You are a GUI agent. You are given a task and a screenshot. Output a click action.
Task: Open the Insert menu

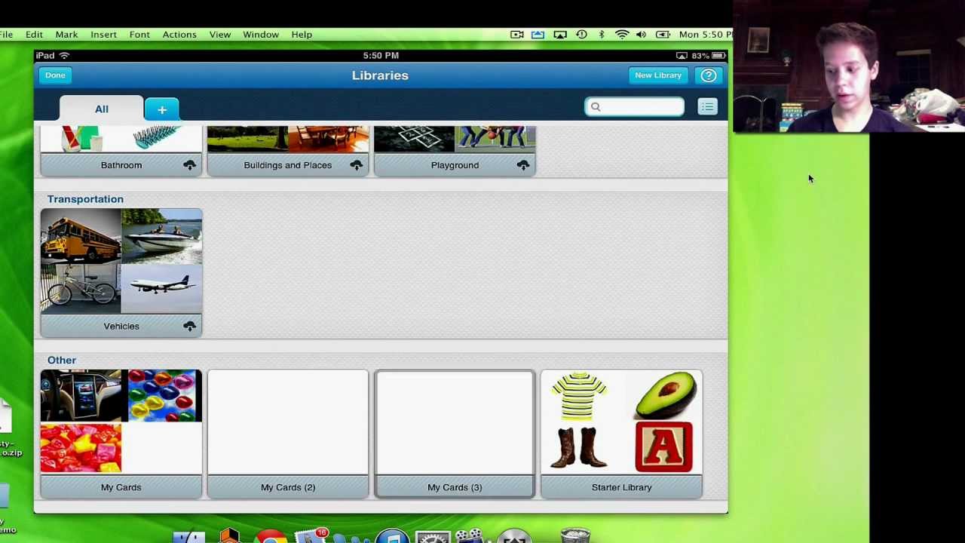104,35
